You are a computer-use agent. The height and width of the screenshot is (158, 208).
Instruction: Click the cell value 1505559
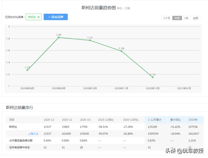[x=153, y=134]
